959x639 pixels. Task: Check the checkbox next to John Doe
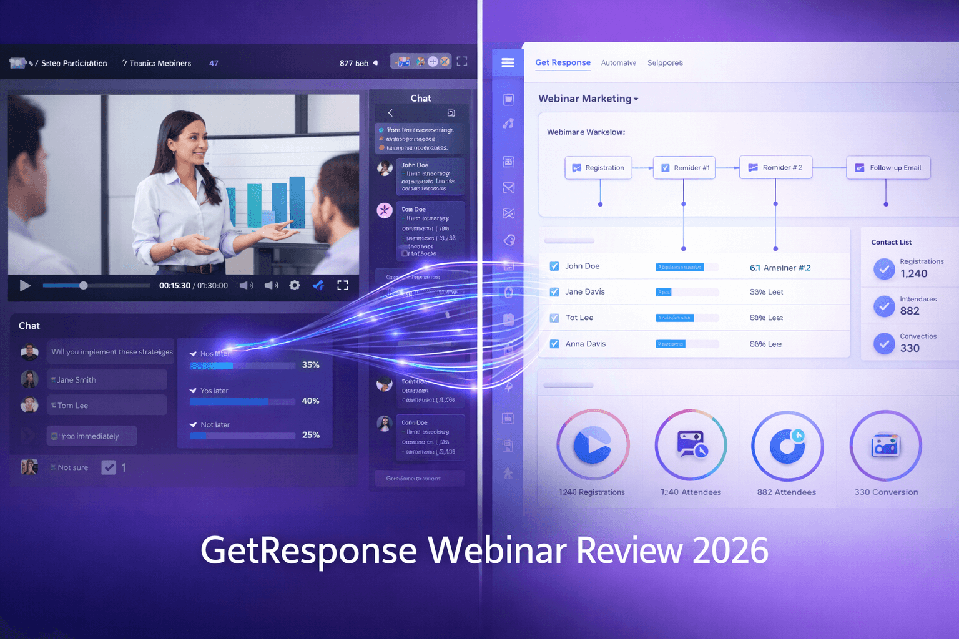click(553, 265)
